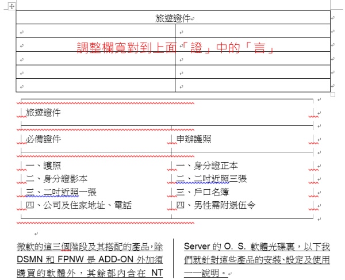The width and height of the screenshot is (345, 280).
Task: Click the list item 二、二吋近照三張
Action: [x=212, y=179]
